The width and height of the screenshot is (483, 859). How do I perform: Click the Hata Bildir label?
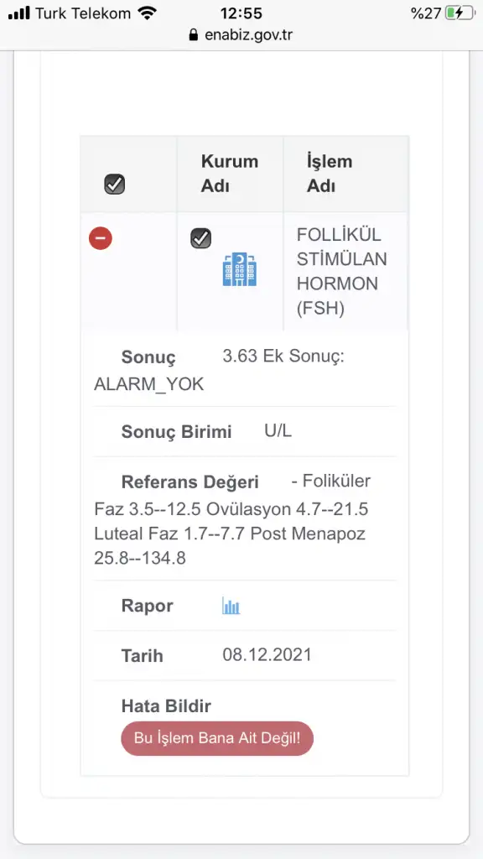tap(166, 706)
